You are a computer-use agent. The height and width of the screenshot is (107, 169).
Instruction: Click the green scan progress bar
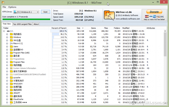tap(26, 19)
